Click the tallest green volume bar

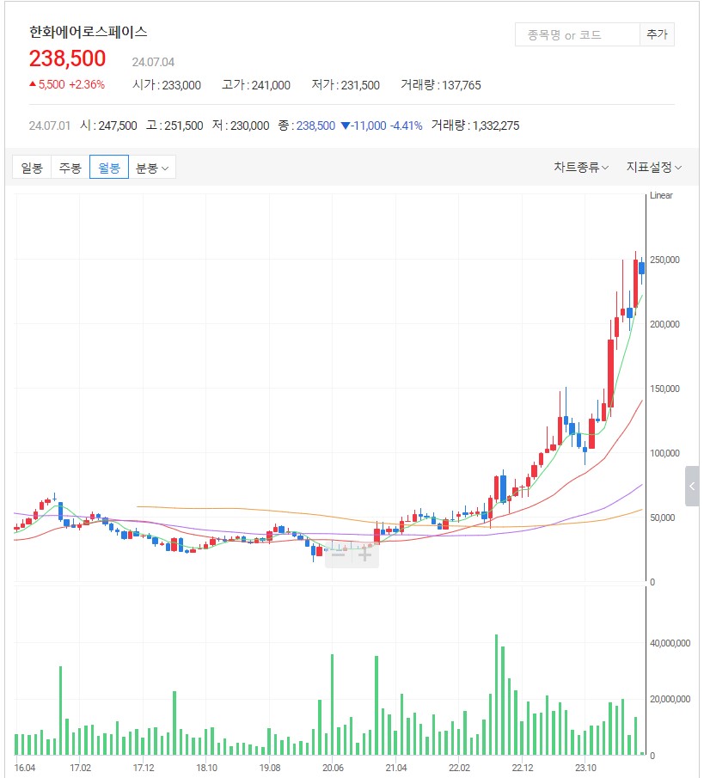click(x=496, y=695)
